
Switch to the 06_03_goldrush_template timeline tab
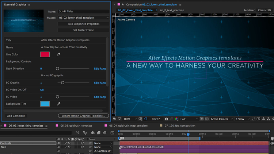pos(76,126)
